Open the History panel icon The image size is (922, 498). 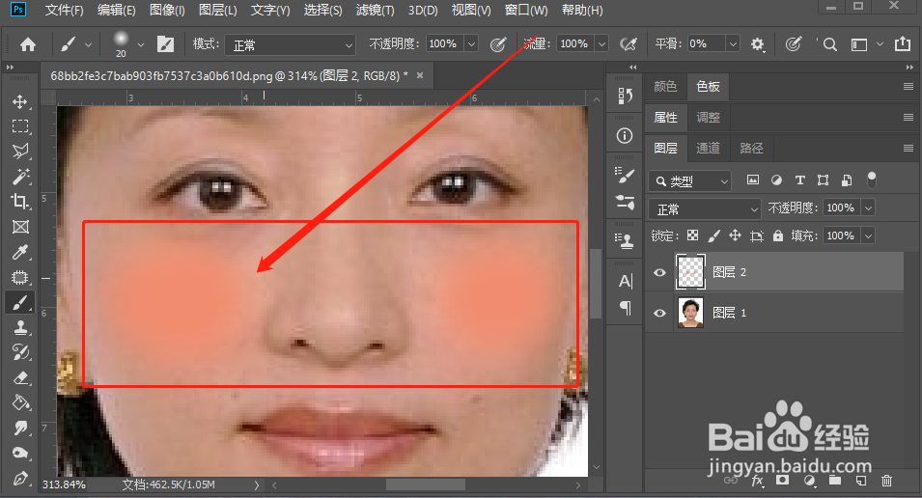click(625, 96)
